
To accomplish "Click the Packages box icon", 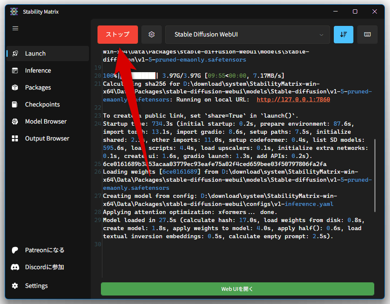I will coord(15,87).
